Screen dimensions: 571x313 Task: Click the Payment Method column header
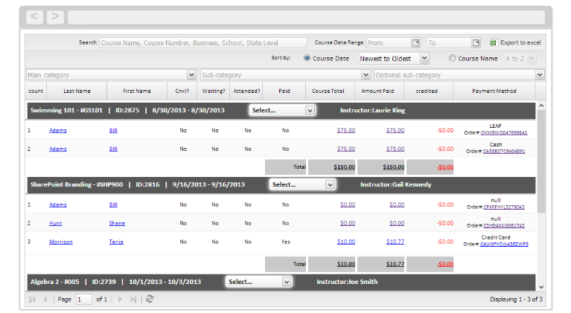click(494, 91)
